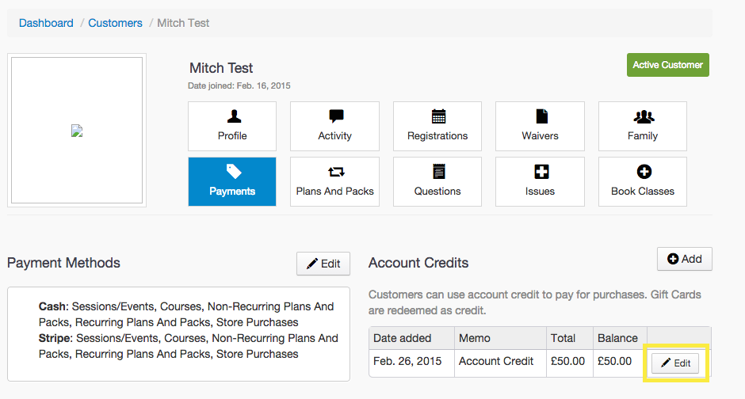
Task: Click the Issues plus-box icon
Action: 541,172
